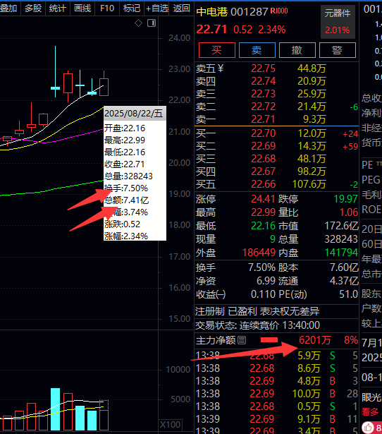Click the 撤 cancel order button
This screenshot has height=434, width=382.
click(297, 50)
